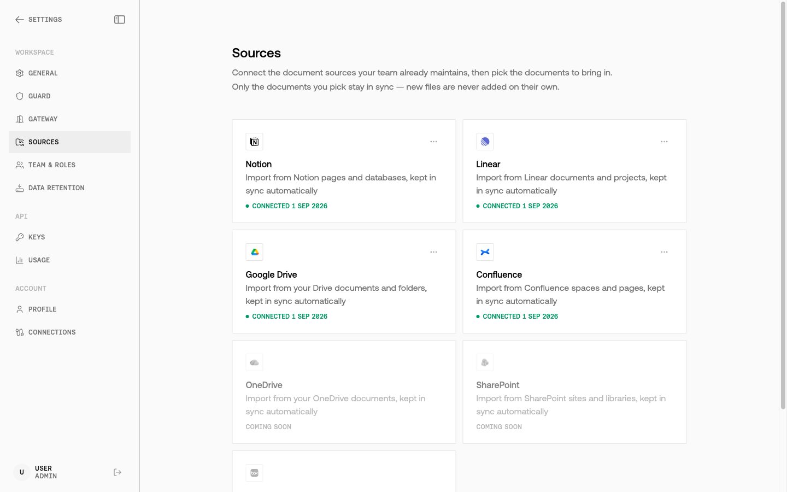Click the OneDrive card title
The width and height of the screenshot is (787, 492).
click(x=264, y=385)
